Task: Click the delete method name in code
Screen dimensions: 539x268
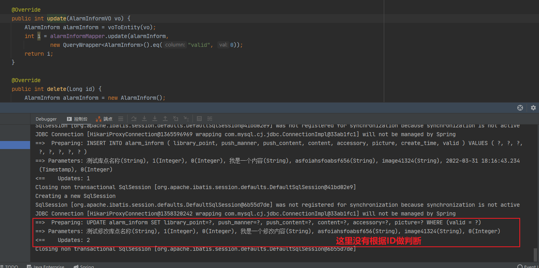Action: (57, 89)
